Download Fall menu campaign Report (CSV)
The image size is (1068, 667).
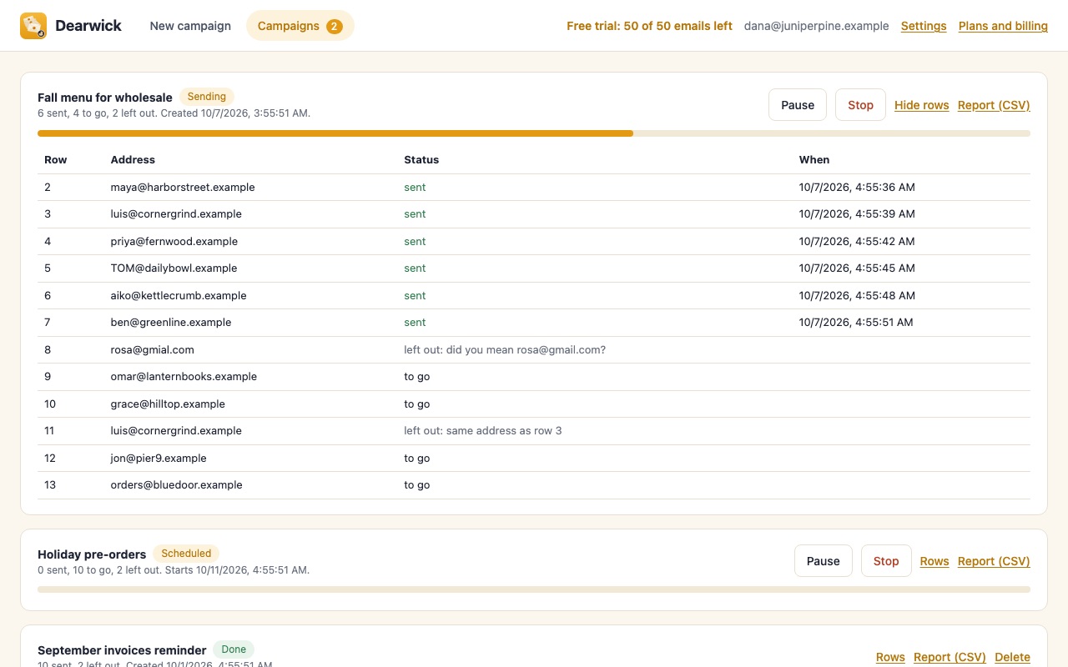coord(994,105)
